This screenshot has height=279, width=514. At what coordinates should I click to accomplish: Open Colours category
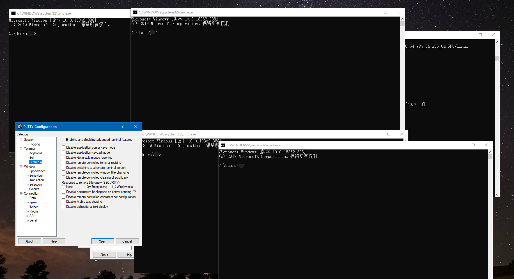(x=34, y=189)
